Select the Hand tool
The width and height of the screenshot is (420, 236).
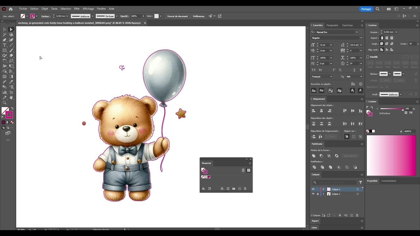[x=11, y=98]
